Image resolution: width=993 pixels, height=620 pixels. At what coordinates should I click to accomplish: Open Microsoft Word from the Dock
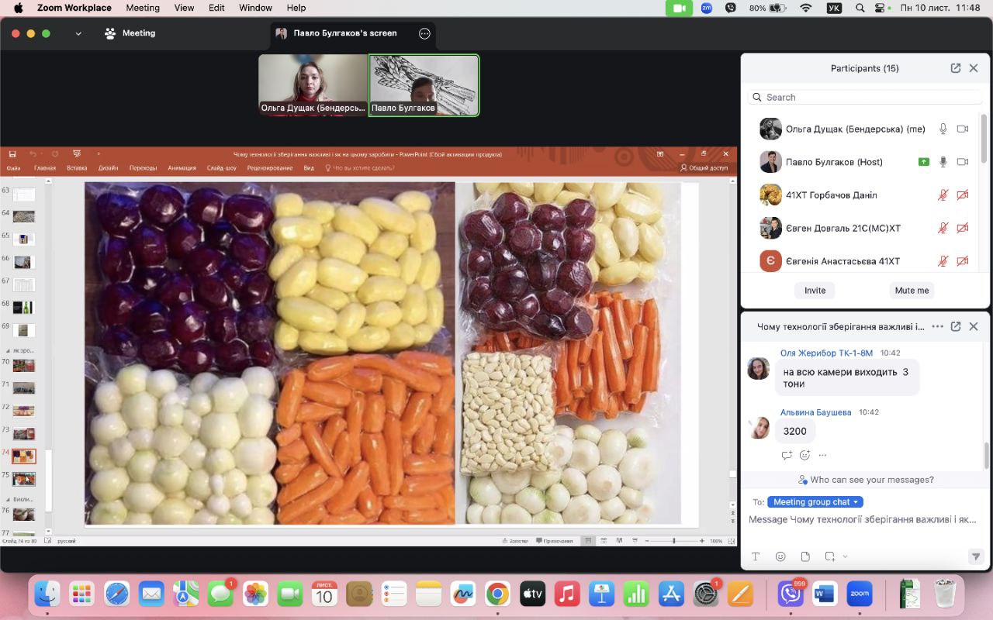[x=825, y=594]
